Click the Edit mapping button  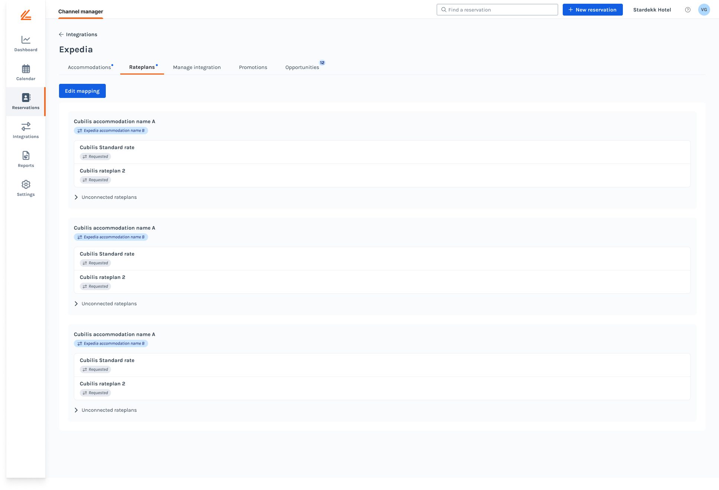click(x=82, y=91)
